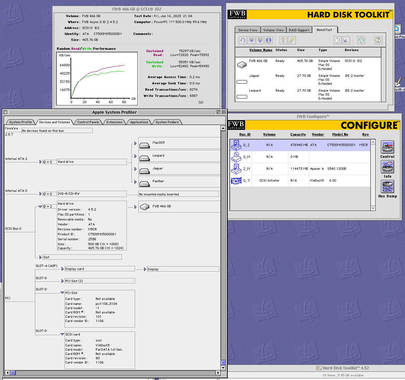This screenshot has width=405, height=380.
Task: Click 'No mounted media inserted' field
Action: (x=179, y=194)
